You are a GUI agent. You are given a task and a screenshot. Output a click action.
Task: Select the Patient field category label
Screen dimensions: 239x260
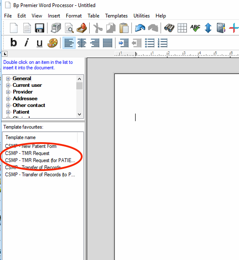(x=21, y=112)
